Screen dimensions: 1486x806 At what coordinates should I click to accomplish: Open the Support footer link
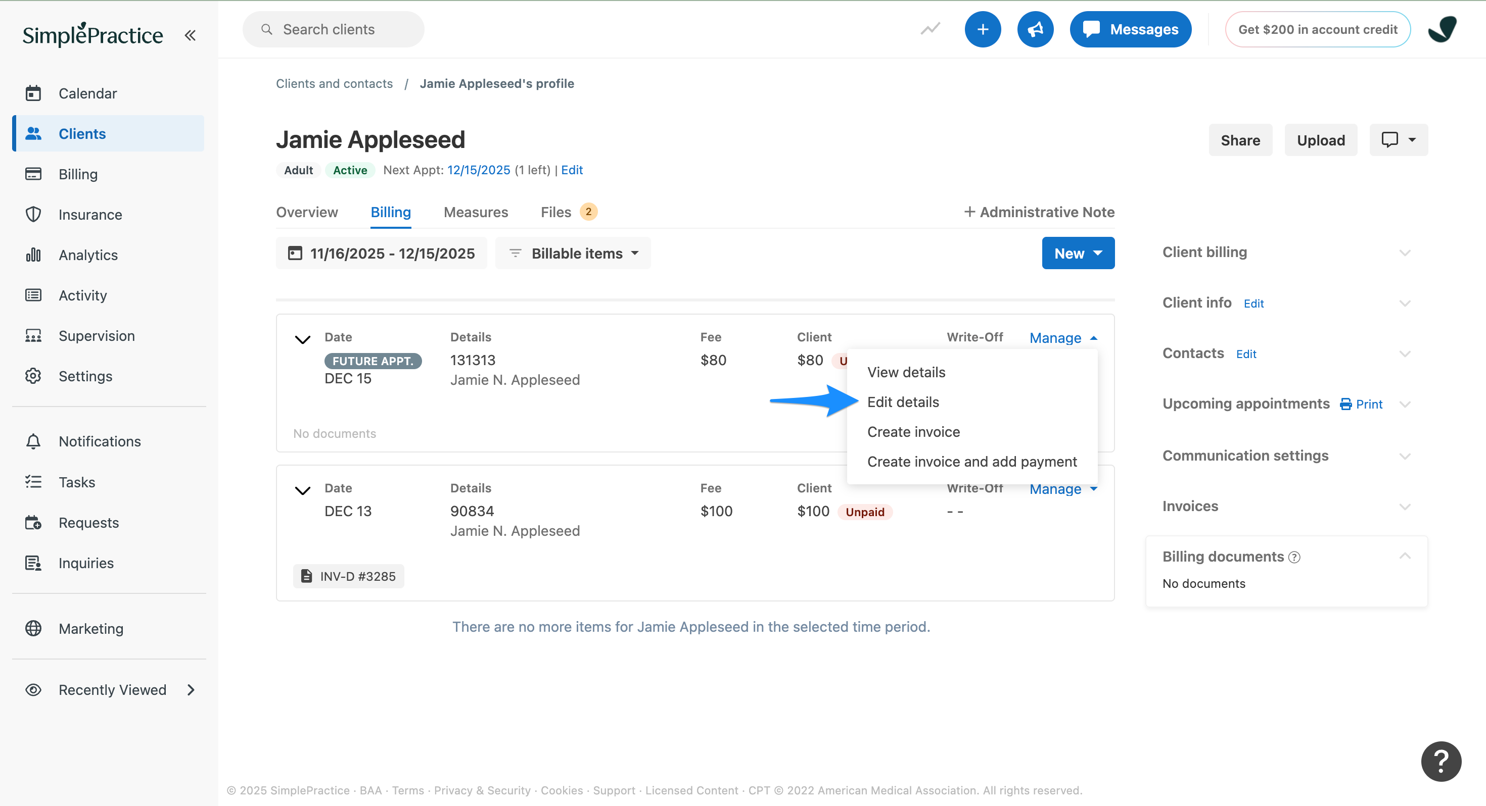614,790
